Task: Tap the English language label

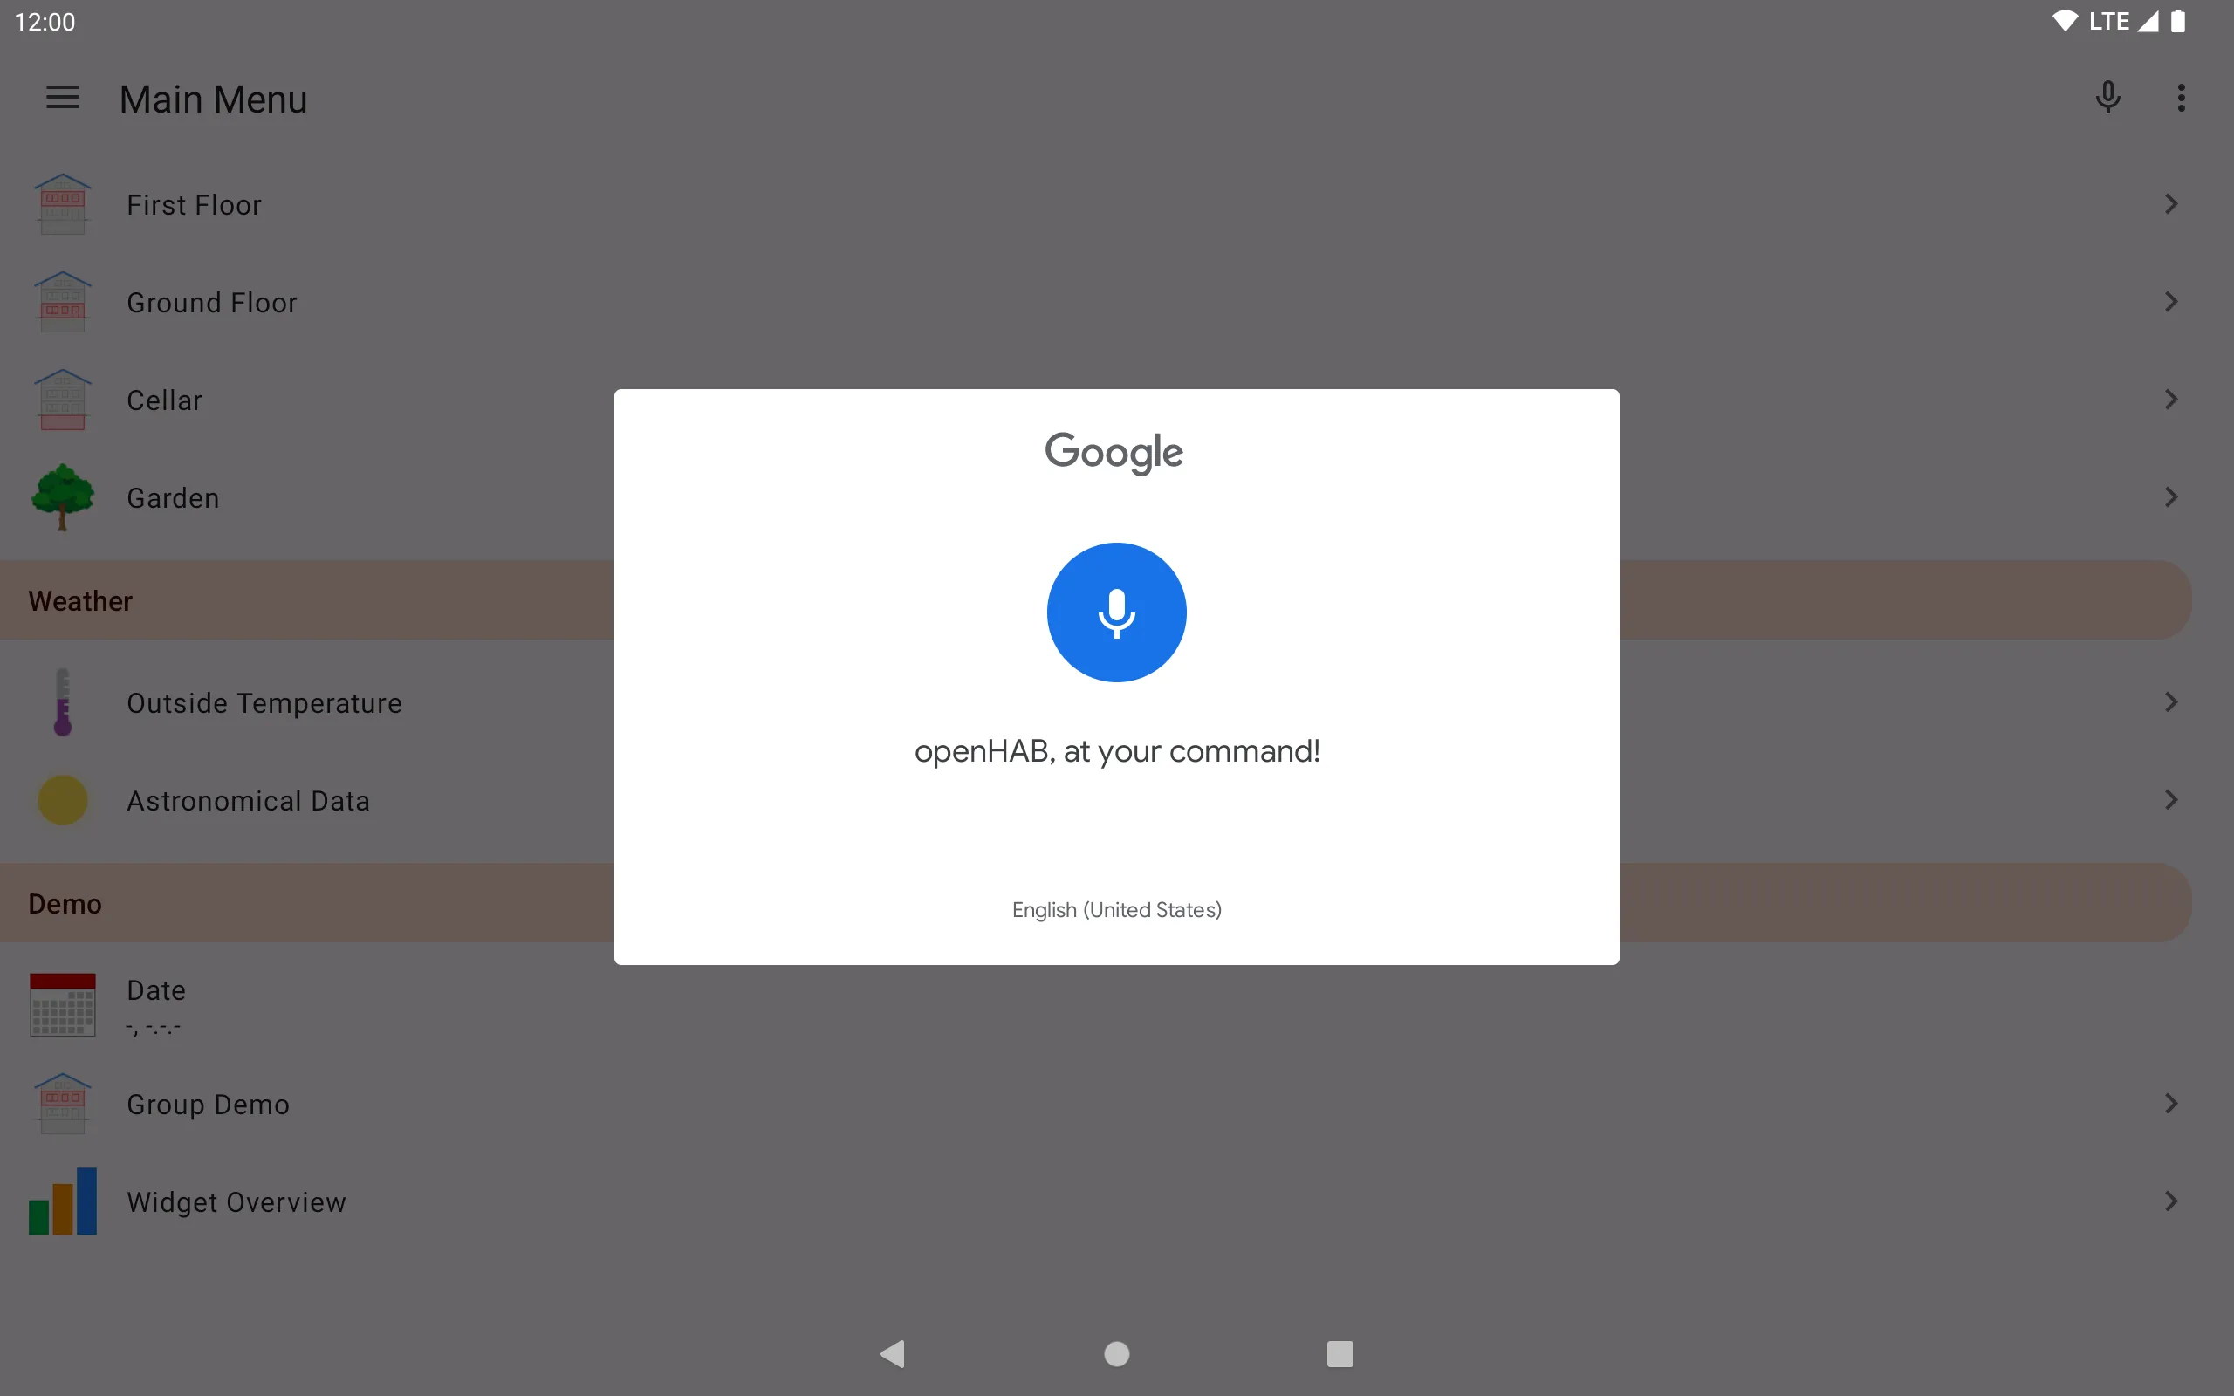Action: [1116, 908]
